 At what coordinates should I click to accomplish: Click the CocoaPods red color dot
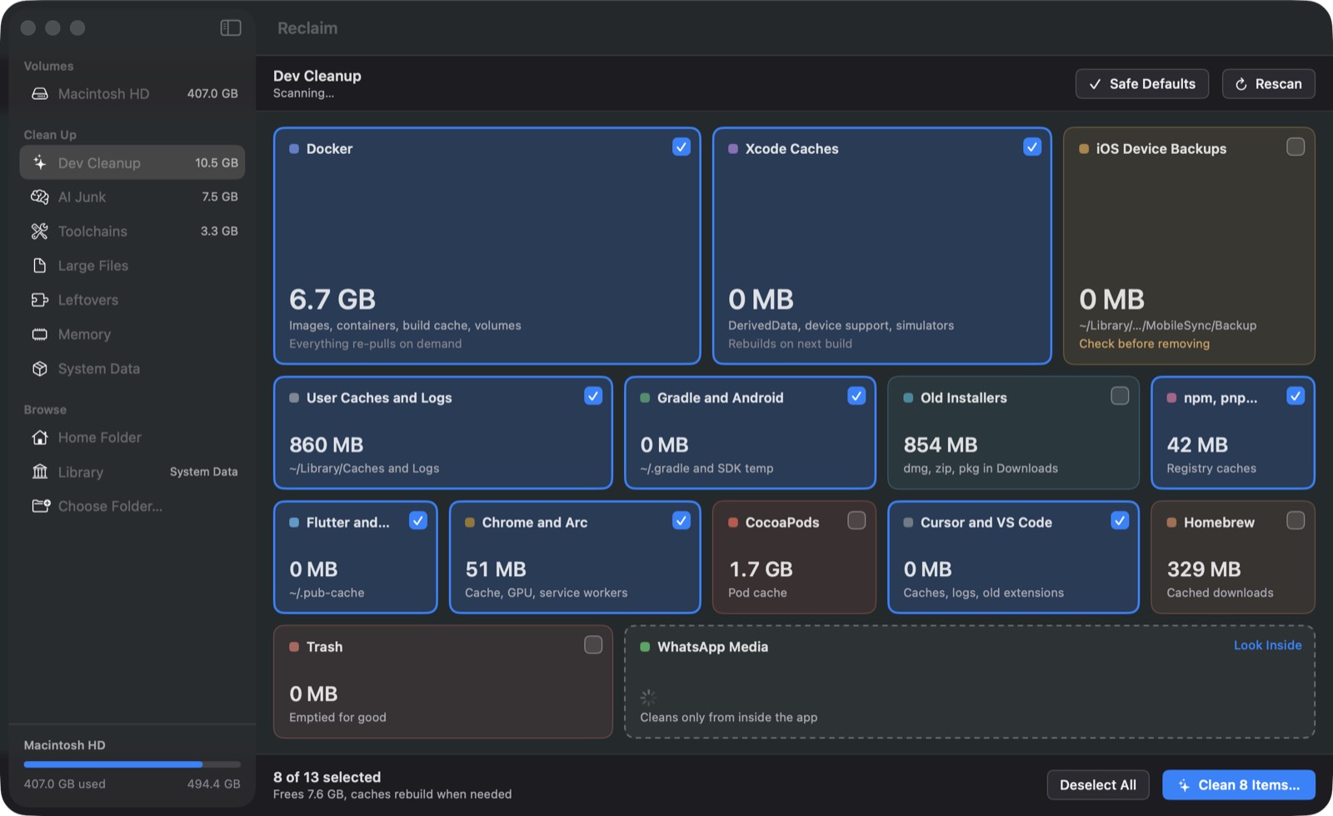tap(733, 523)
